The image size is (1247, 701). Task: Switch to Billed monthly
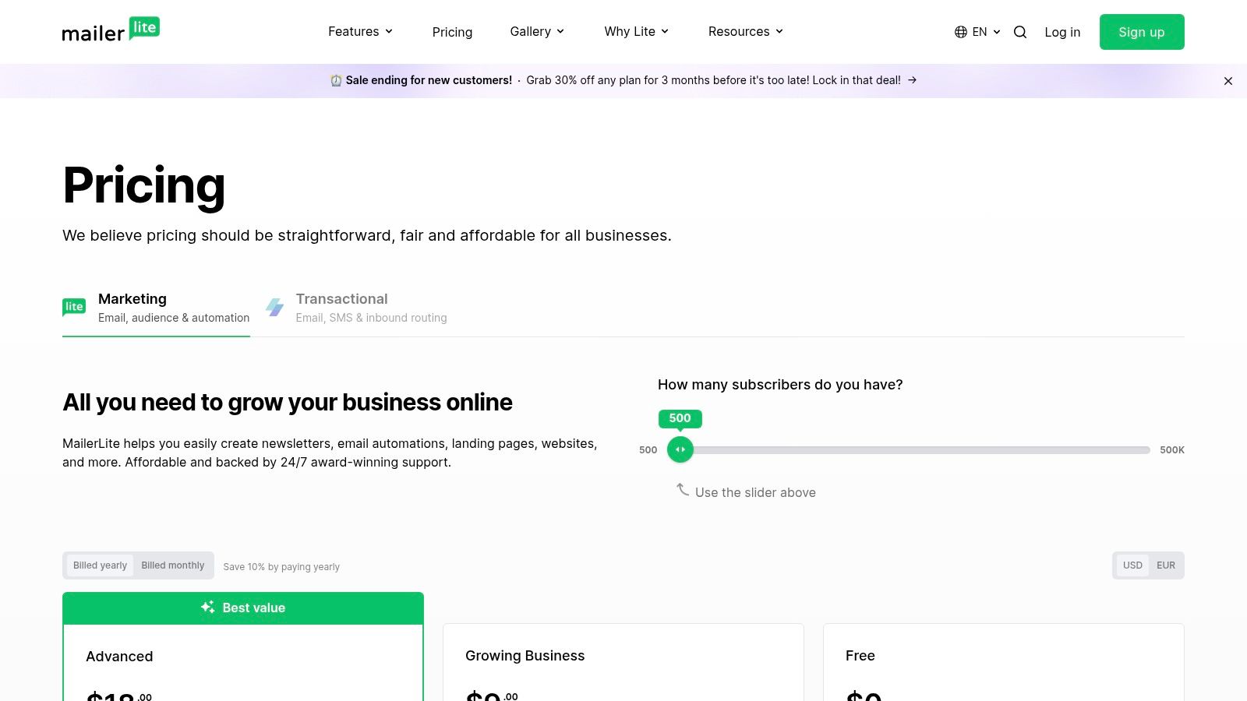coord(172,565)
